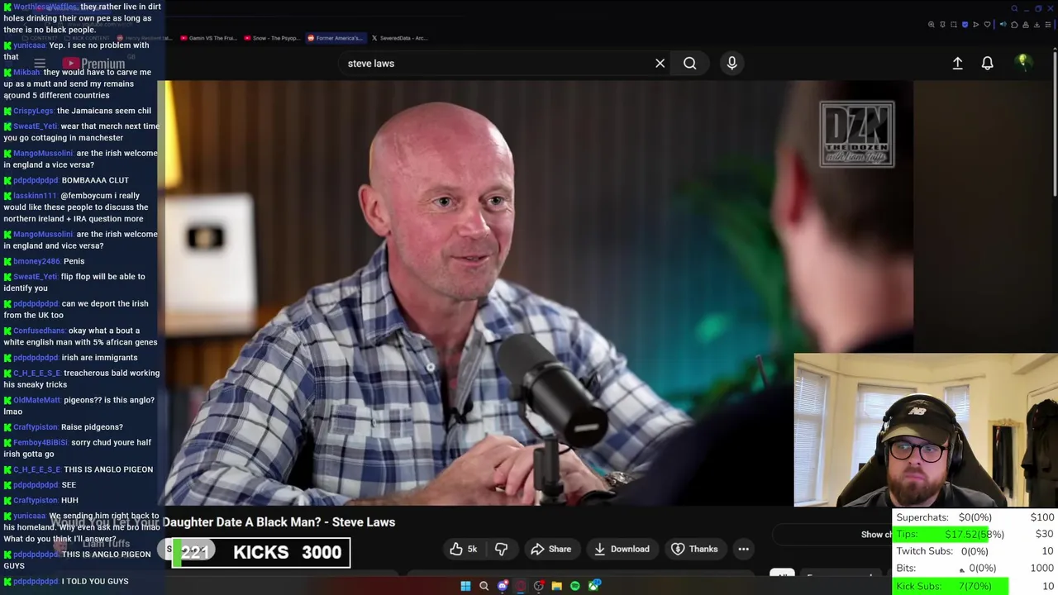Click the browser pinboard pin icon
Viewport: 1058px width, 595px height.
[942, 25]
